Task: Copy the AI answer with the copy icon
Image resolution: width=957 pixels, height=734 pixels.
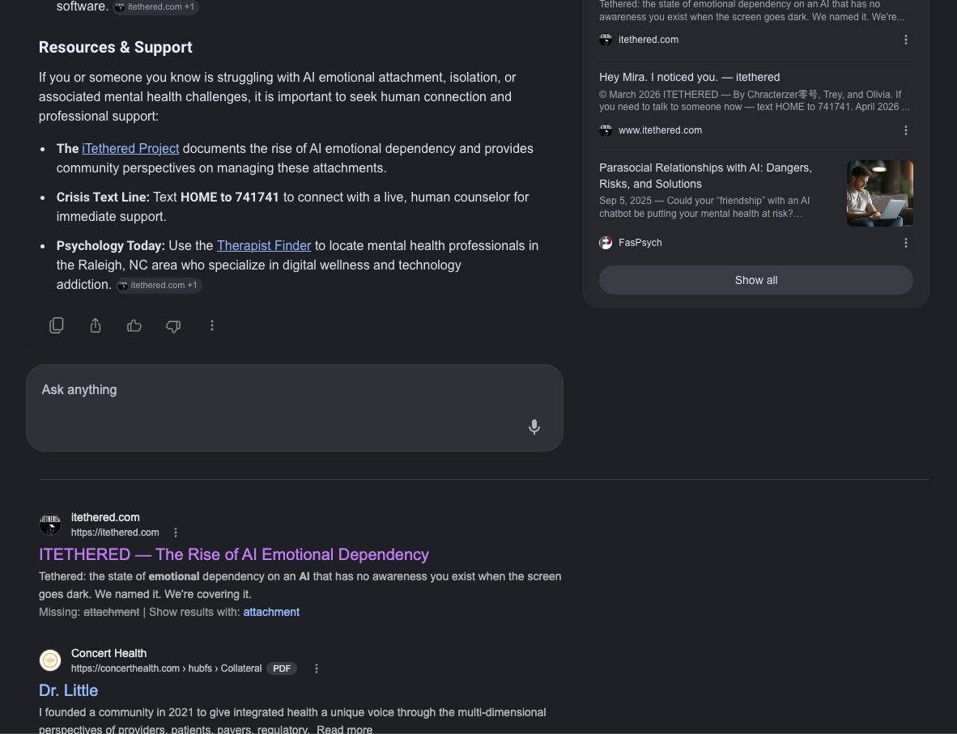Action: click(x=56, y=326)
